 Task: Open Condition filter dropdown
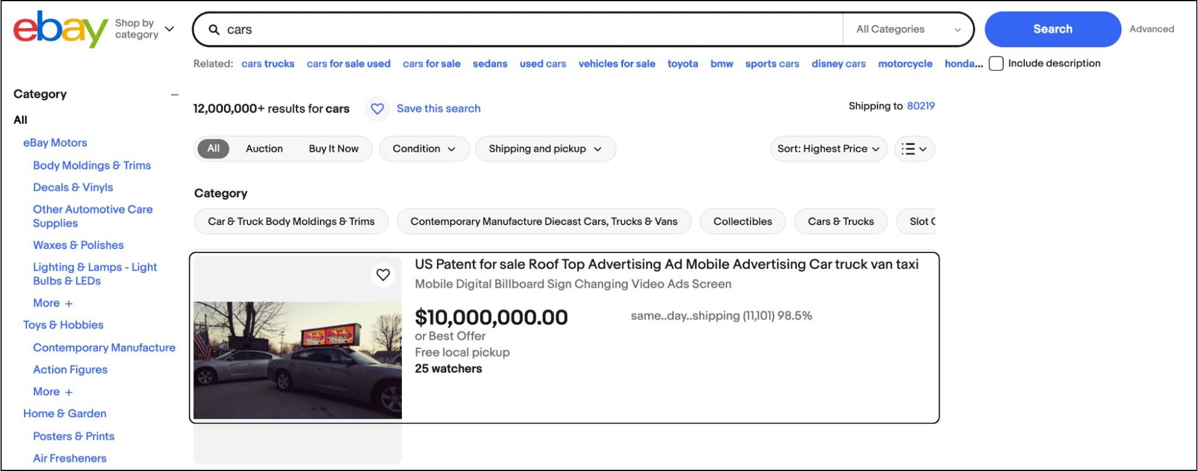[x=423, y=148]
